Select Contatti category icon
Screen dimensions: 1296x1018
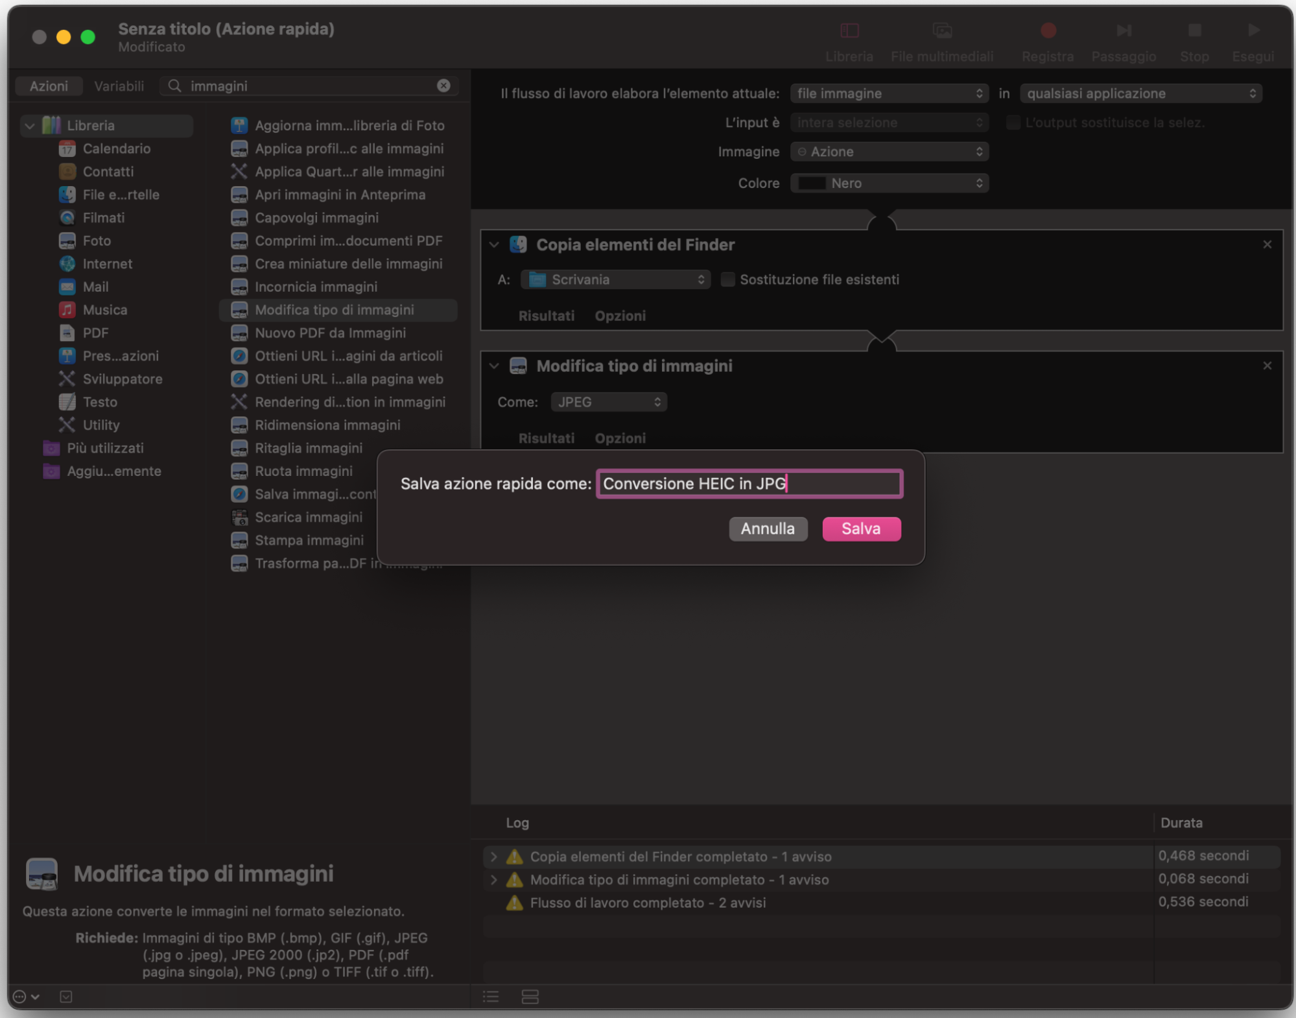[67, 172]
